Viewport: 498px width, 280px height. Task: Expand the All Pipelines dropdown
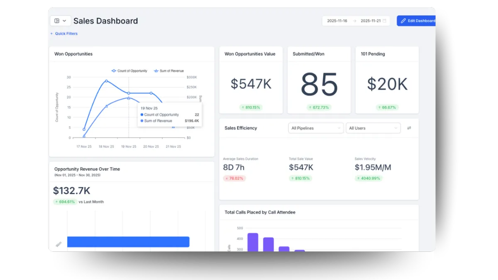[x=316, y=128]
